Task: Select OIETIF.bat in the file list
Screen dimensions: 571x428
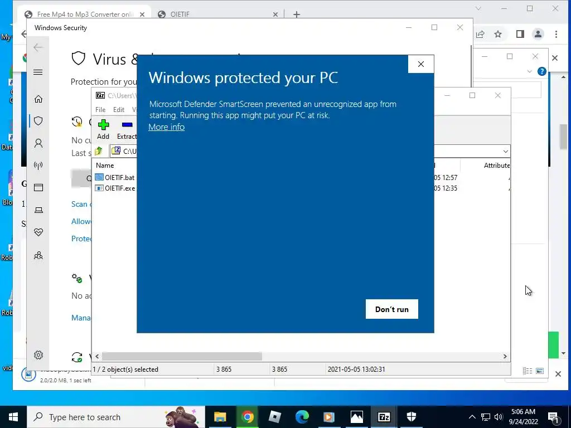Action: click(115, 178)
